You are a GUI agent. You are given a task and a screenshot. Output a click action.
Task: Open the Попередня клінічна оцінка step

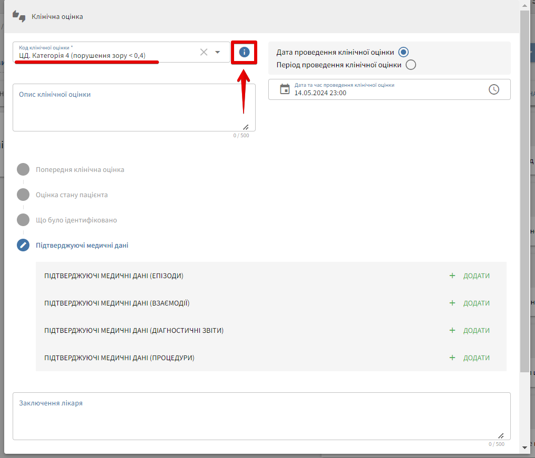80,169
